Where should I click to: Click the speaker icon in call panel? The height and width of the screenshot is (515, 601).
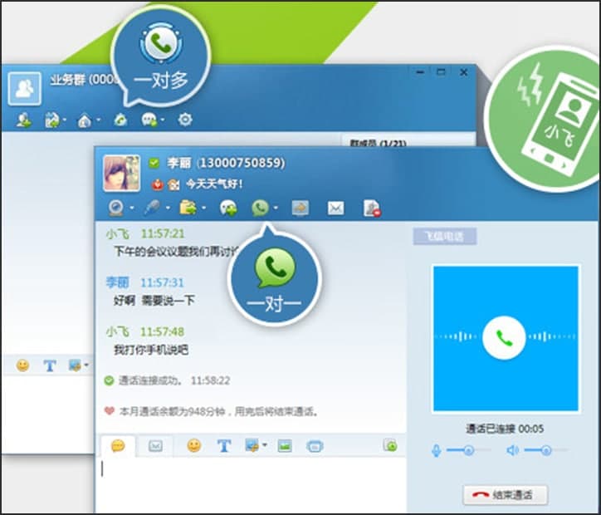pos(512,450)
